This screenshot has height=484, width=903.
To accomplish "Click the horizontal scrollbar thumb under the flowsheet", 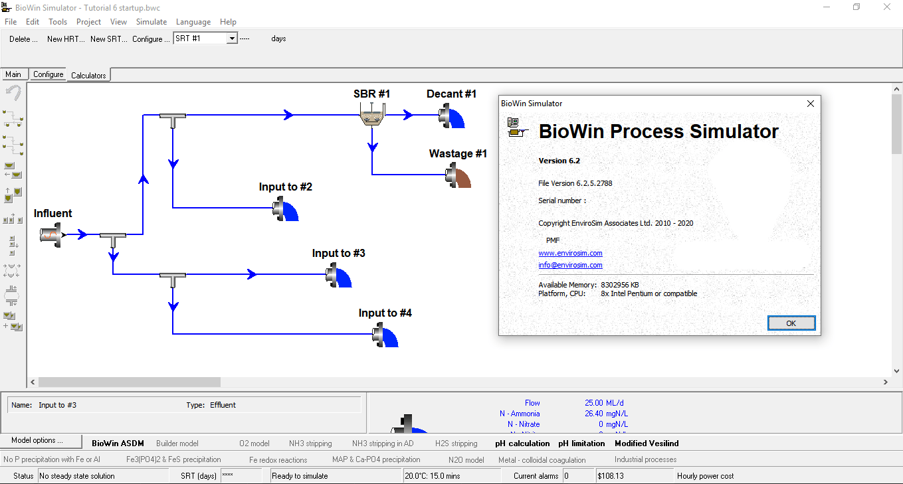I will click(x=129, y=382).
